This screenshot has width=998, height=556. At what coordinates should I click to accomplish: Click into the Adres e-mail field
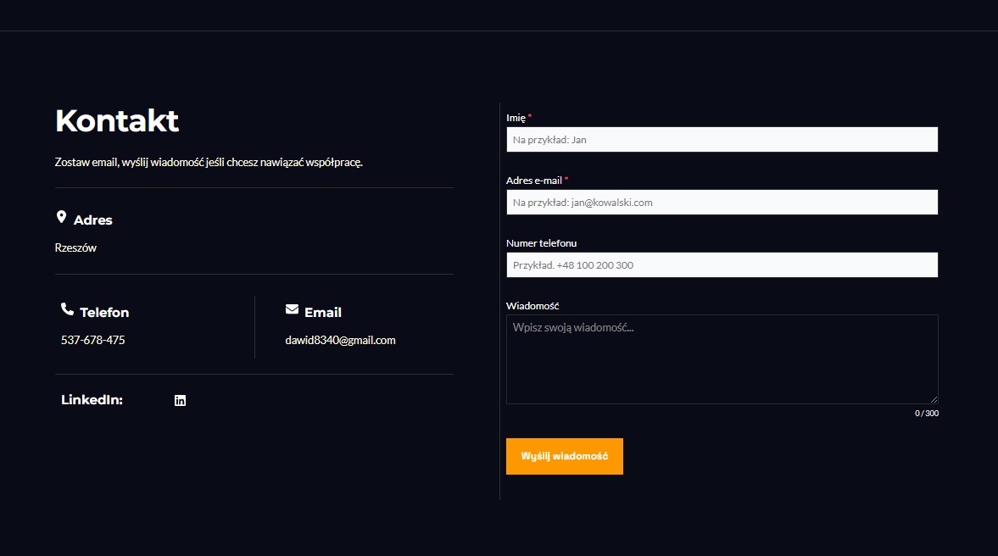(722, 203)
